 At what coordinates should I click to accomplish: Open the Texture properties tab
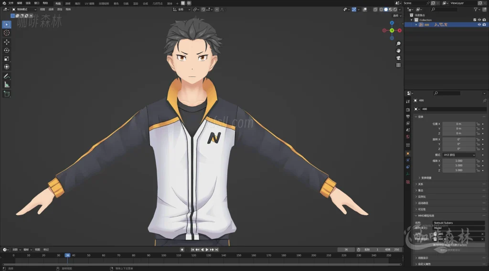(x=408, y=182)
